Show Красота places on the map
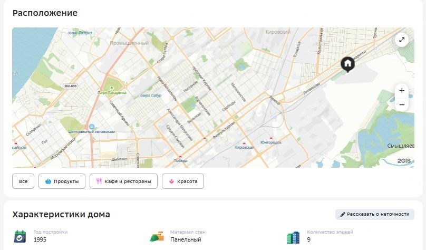The height and width of the screenshot is (250, 426). click(182, 181)
